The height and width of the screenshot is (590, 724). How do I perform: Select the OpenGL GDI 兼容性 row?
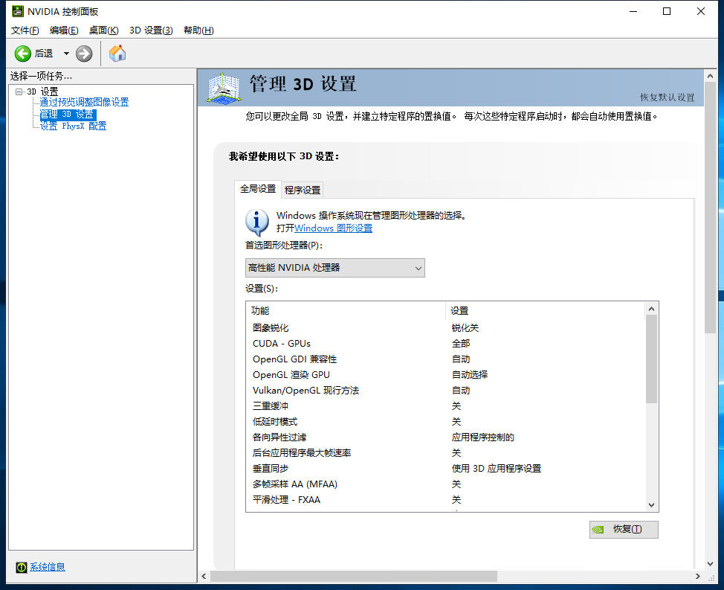click(445, 359)
